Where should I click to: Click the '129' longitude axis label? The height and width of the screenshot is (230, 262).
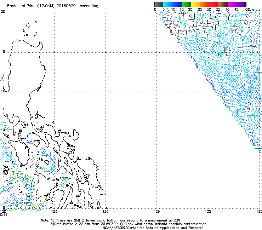pyautogui.click(x=156, y=212)
